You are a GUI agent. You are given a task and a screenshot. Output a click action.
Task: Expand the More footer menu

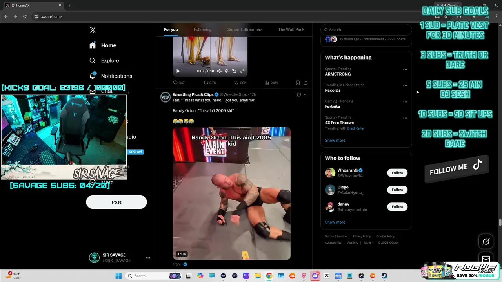click(369, 243)
